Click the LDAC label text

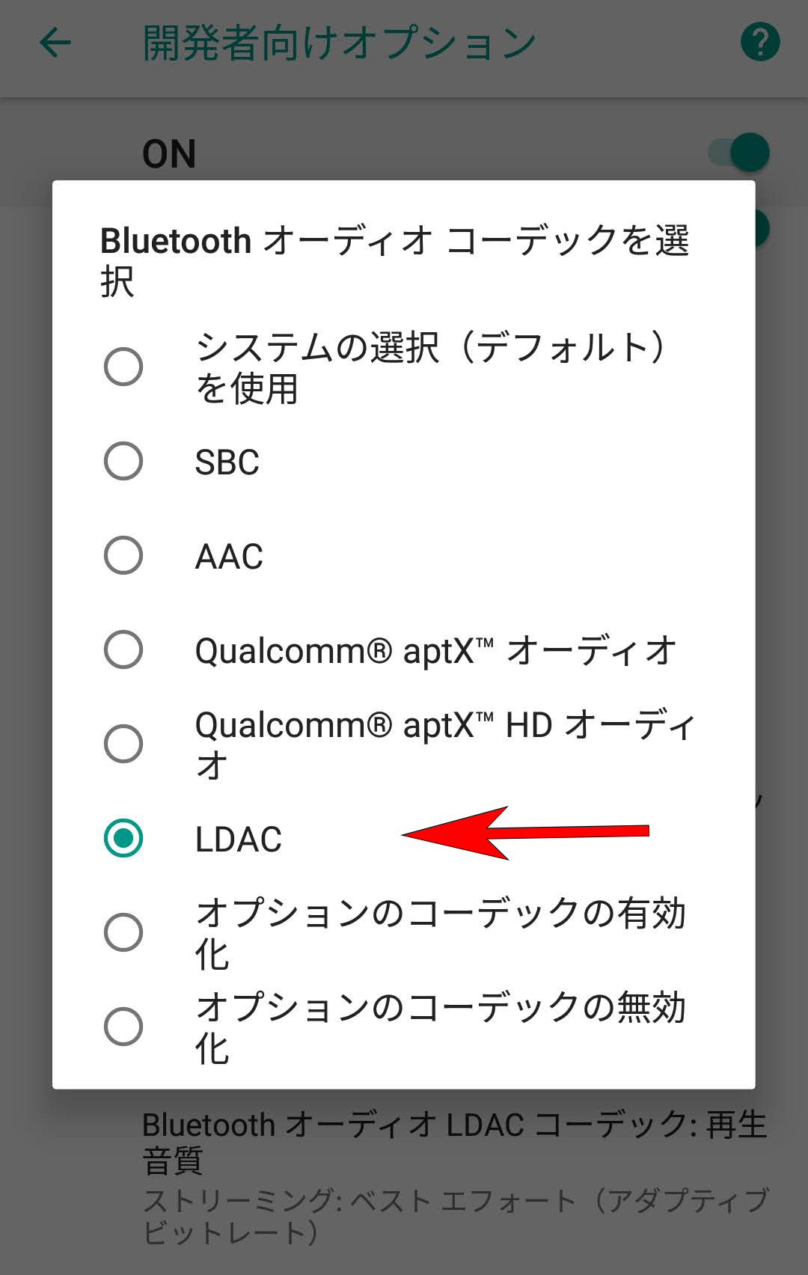(238, 840)
